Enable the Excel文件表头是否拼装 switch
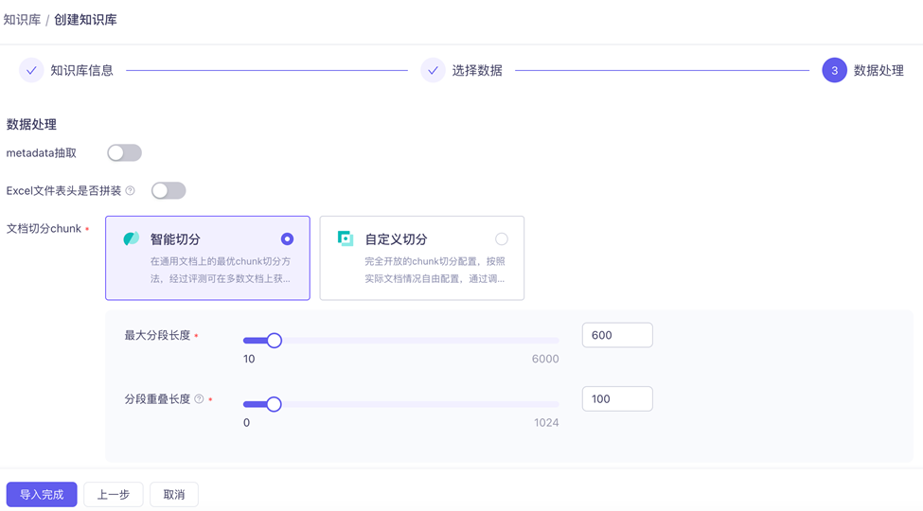 point(169,191)
